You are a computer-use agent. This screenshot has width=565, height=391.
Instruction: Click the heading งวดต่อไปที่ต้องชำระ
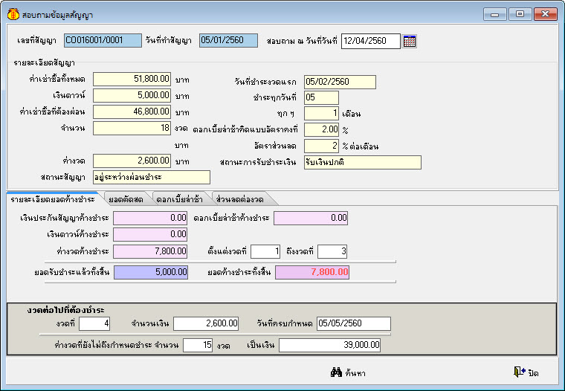(x=65, y=310)
